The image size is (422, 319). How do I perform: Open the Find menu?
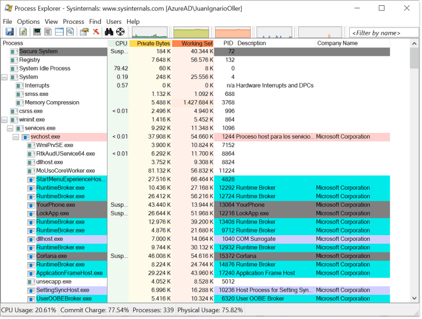pyautogui.click(x=95, y=22)
